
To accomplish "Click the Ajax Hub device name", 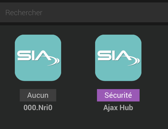I will [118, 108].
